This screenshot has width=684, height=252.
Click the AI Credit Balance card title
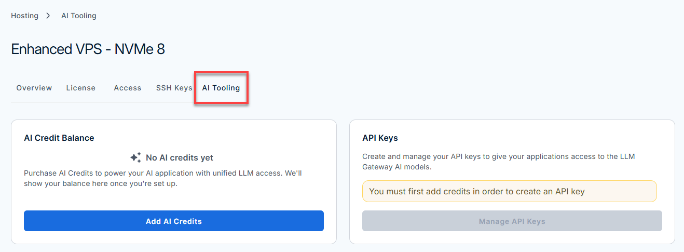coord(59,138)
